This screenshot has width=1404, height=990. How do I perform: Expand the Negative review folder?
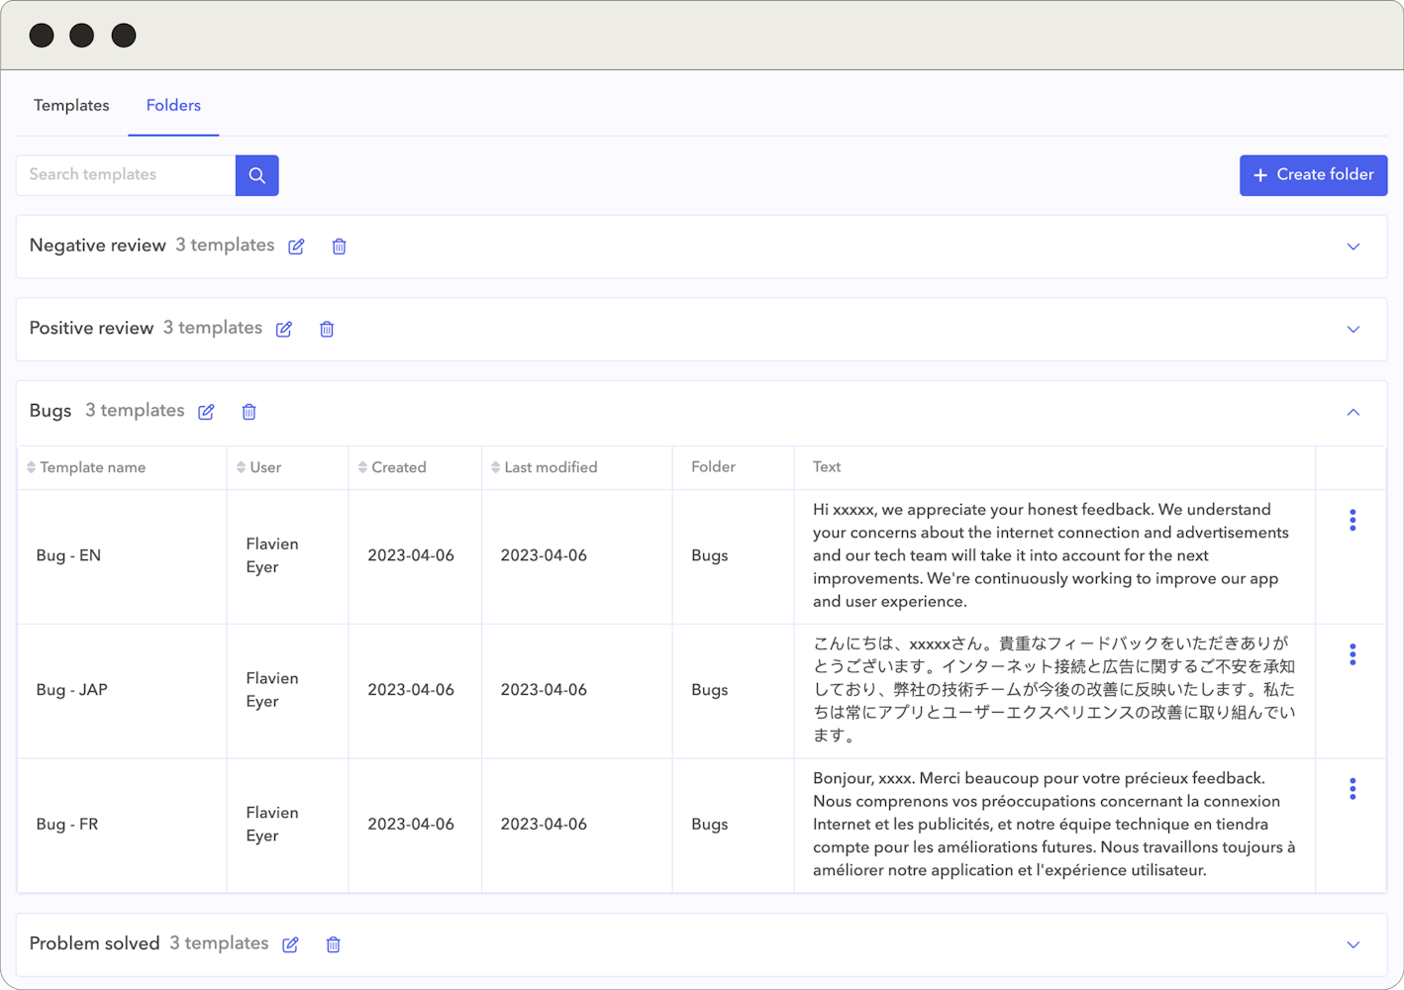click(1353, 247)
